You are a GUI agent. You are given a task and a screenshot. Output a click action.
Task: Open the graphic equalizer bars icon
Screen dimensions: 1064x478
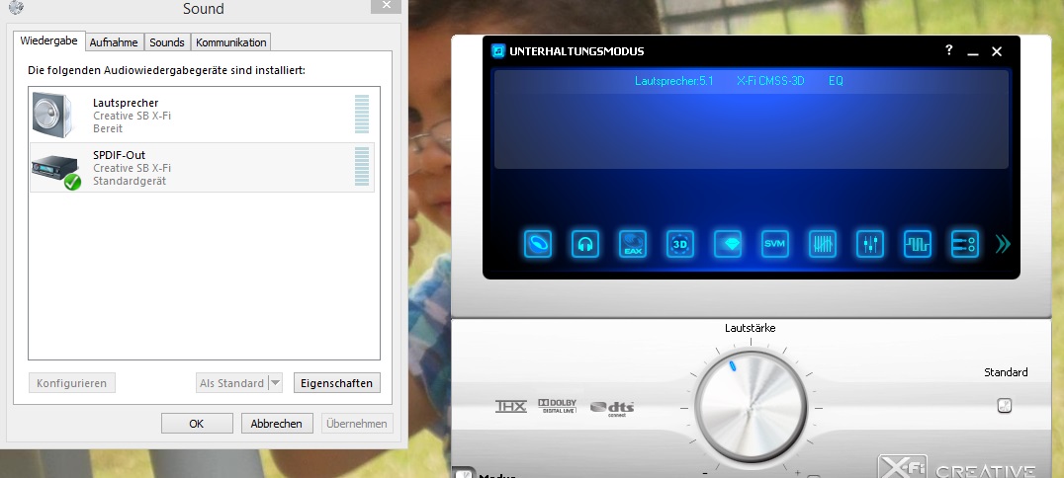point(823,243)
